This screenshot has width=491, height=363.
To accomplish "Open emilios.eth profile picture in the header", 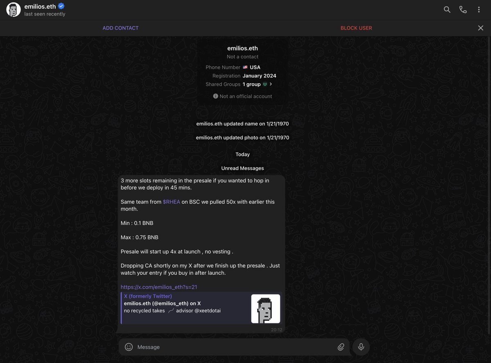I will click(13, 9).
